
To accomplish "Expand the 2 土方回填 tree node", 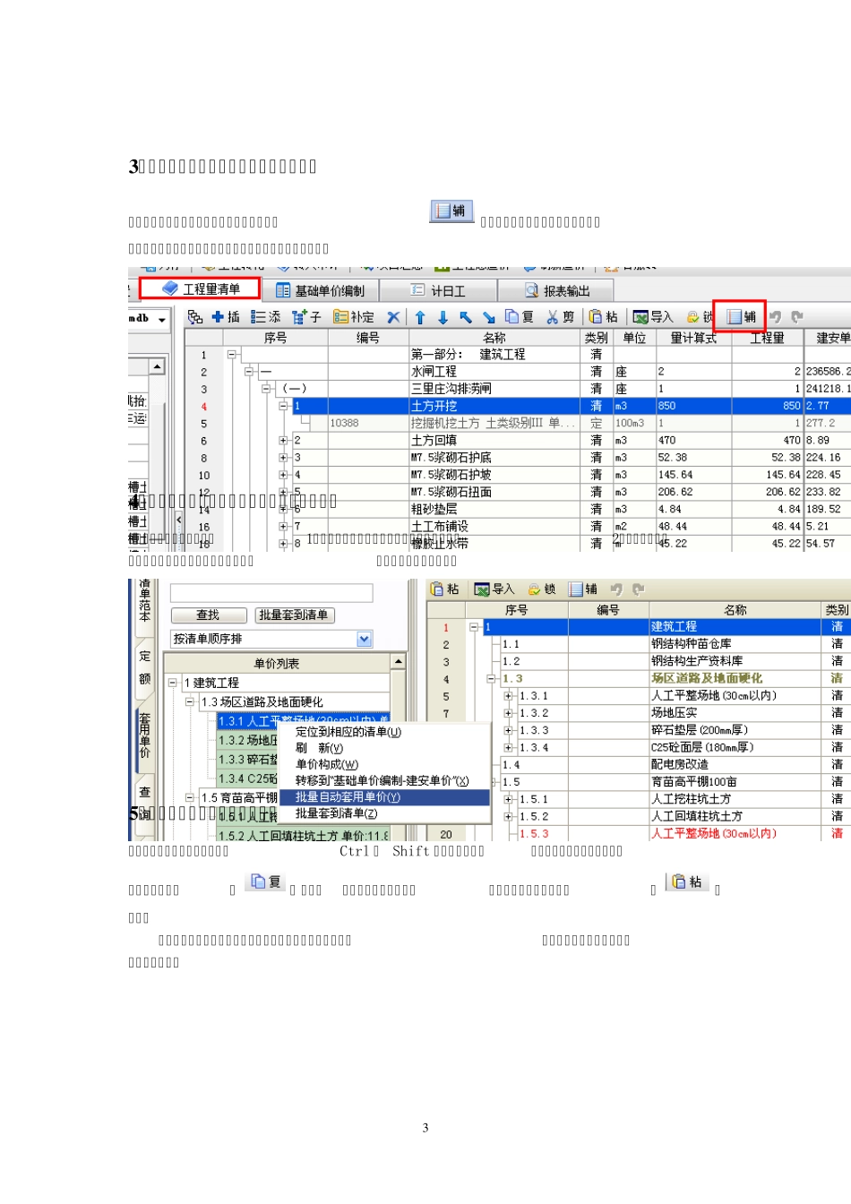I will click(283, 441).
